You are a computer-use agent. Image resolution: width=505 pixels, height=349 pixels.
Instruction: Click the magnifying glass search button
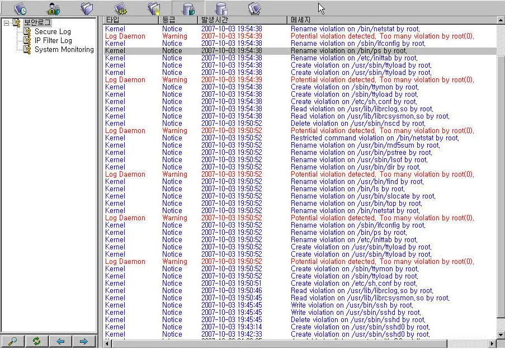[x=12, y=341]
